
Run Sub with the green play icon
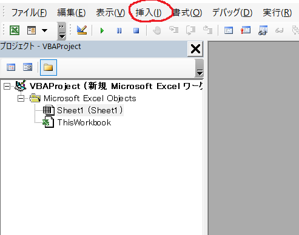tap(102, 31)
